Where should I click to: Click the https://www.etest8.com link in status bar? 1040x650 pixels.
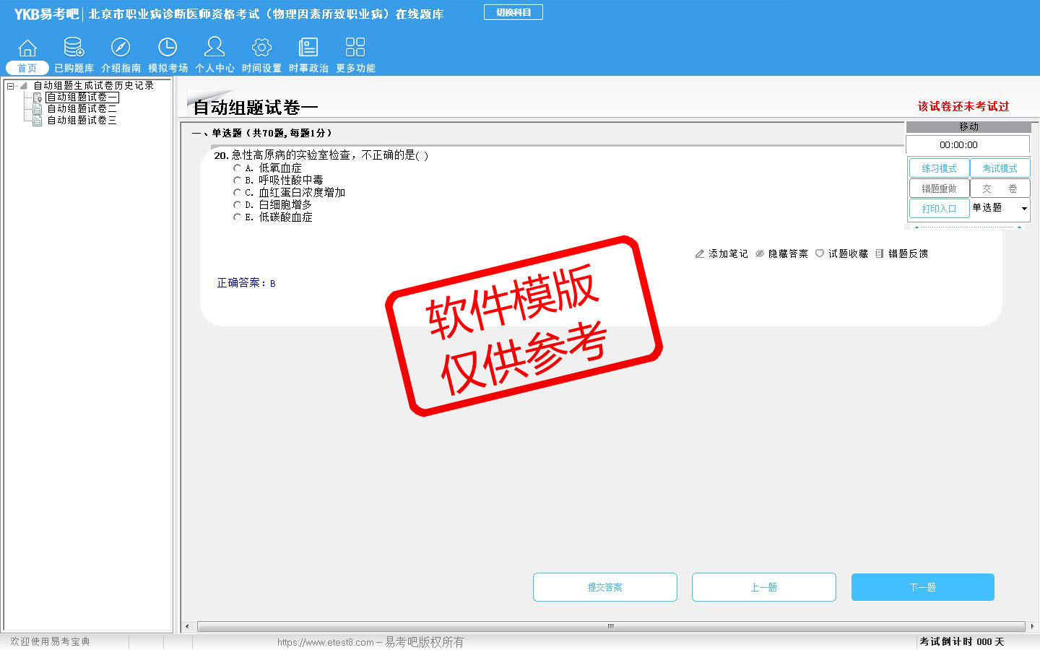coord(326,642)
